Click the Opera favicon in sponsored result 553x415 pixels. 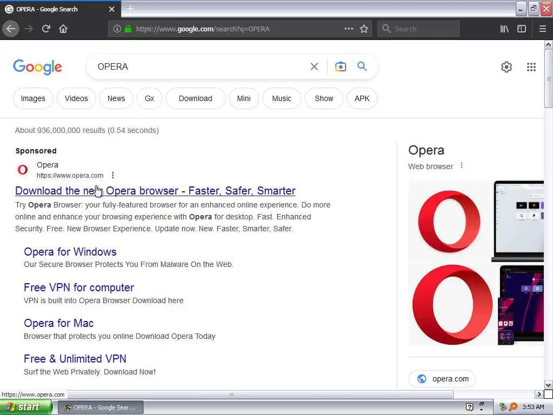point(23,170)
